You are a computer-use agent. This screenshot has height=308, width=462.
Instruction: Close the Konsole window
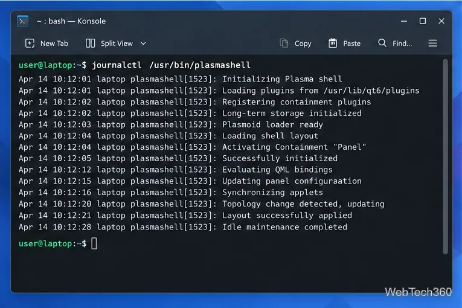[x=441, y=21]
